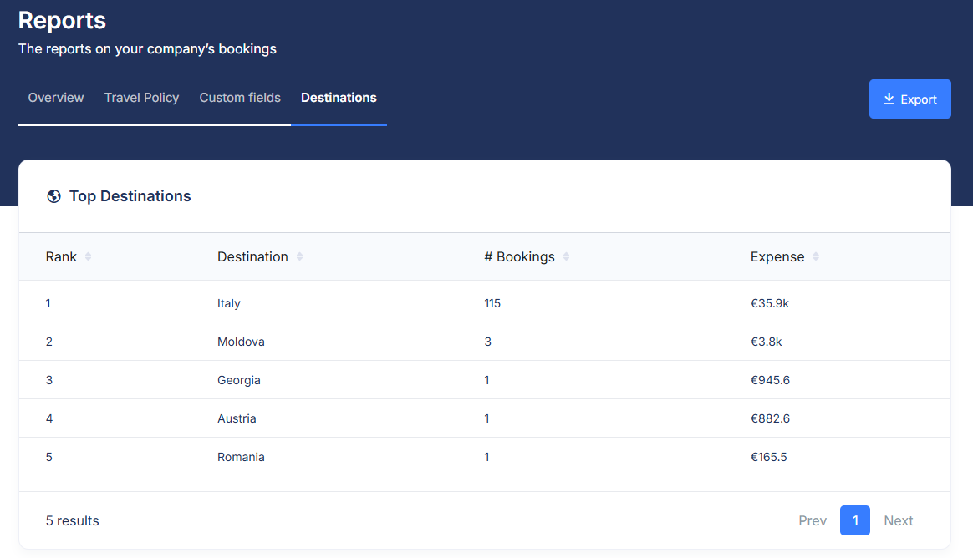973x558 pixels.
Task: Click the €882.6 expense value
Action: 770,418
